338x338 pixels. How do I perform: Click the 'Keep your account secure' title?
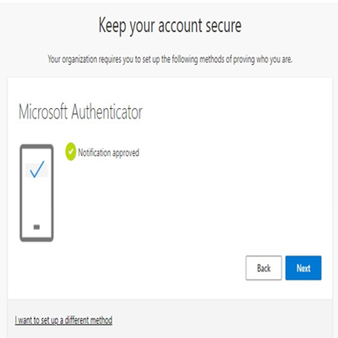coord(170,25)
